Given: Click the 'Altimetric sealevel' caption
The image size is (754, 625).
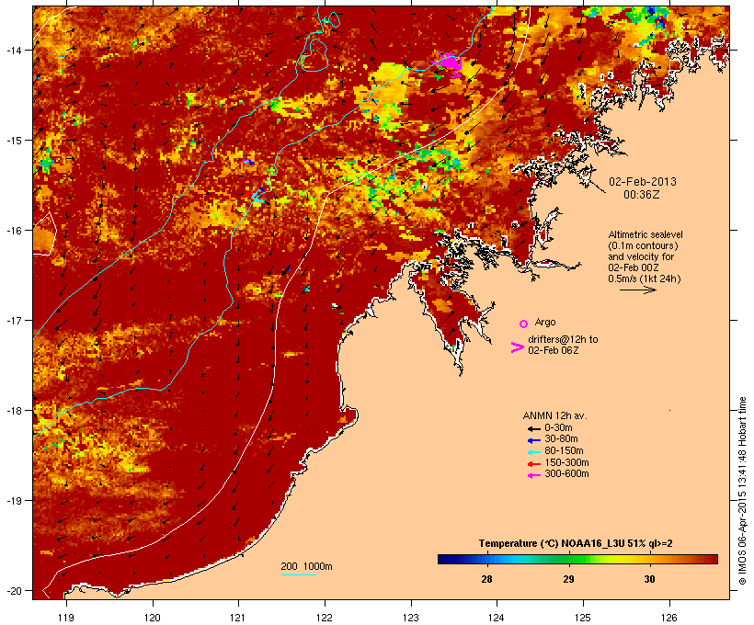Looking at the screenshot, I should [x=645, y=234].
